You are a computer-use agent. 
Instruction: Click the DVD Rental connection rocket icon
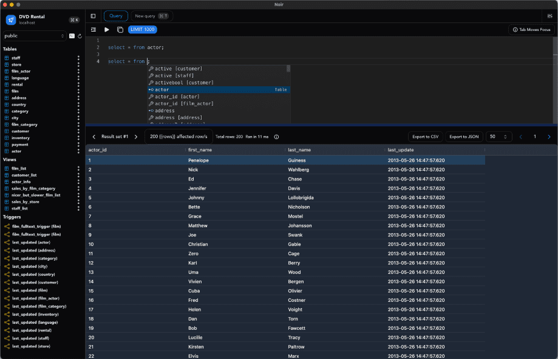coord(11,20)
